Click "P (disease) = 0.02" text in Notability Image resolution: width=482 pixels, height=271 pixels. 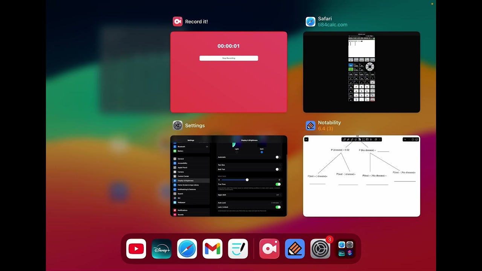340,150
